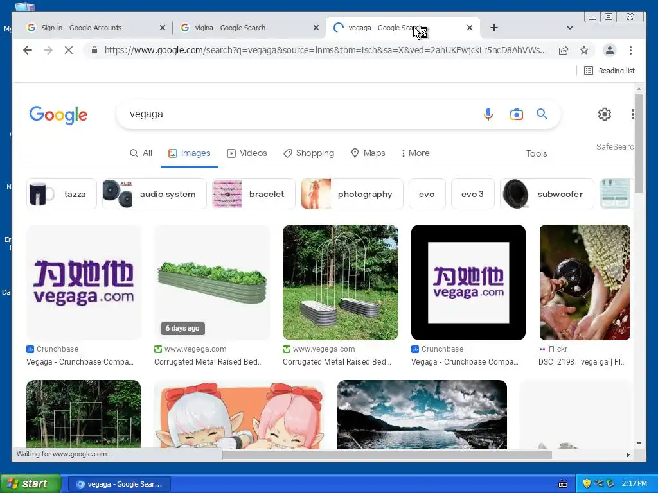
Task: Switch to Shopping results
Action: [x=309, y=153]
